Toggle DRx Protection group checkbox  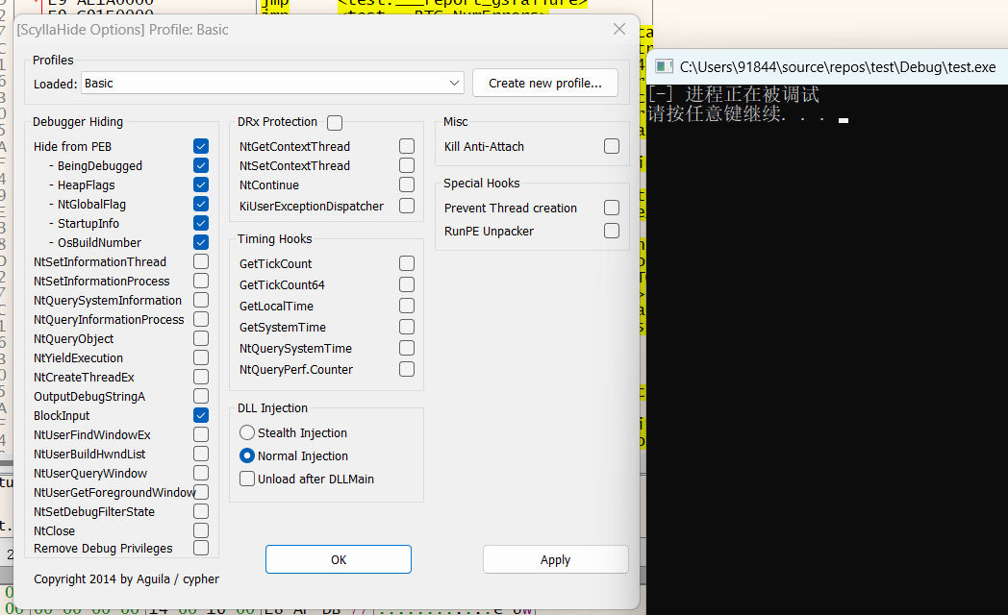335,122
